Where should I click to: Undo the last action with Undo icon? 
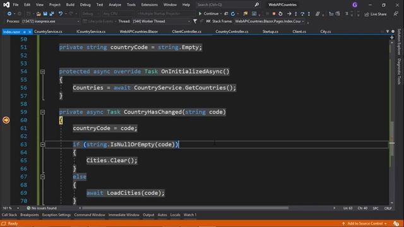[x=61, y=14]
